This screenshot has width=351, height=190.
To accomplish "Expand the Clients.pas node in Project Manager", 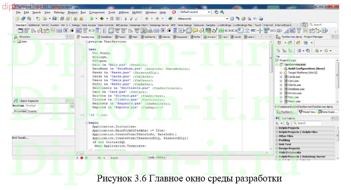I will pyautogui.click(x=281, y=85).
